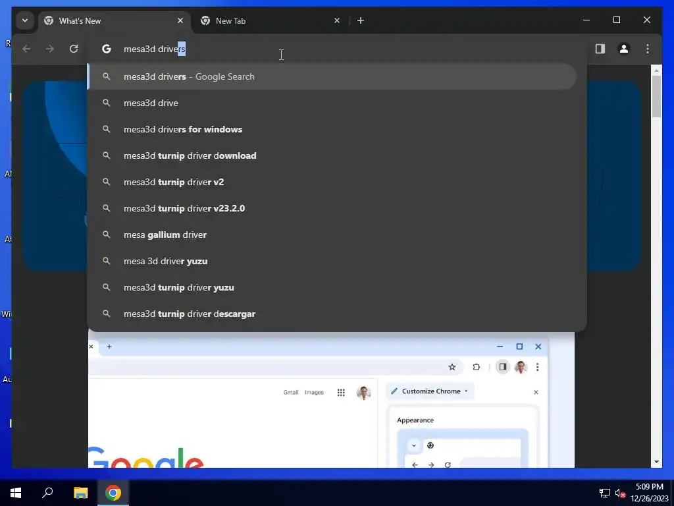Image resolution: width=674 pixels, height=506 pixels.
Task: Select suggestion mesa3d turnip driver yuzu
Action: [332, 287]
